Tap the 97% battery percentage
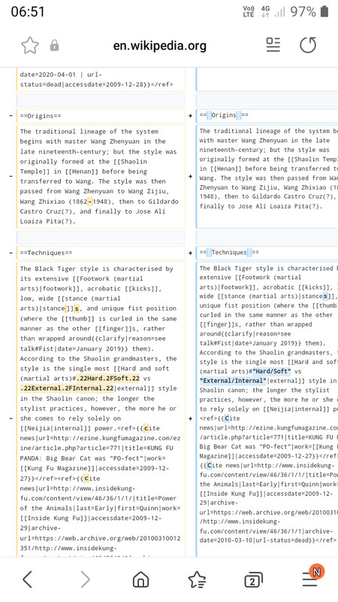Viewport: 338px width, 602px height. click(x=303, y=11)
